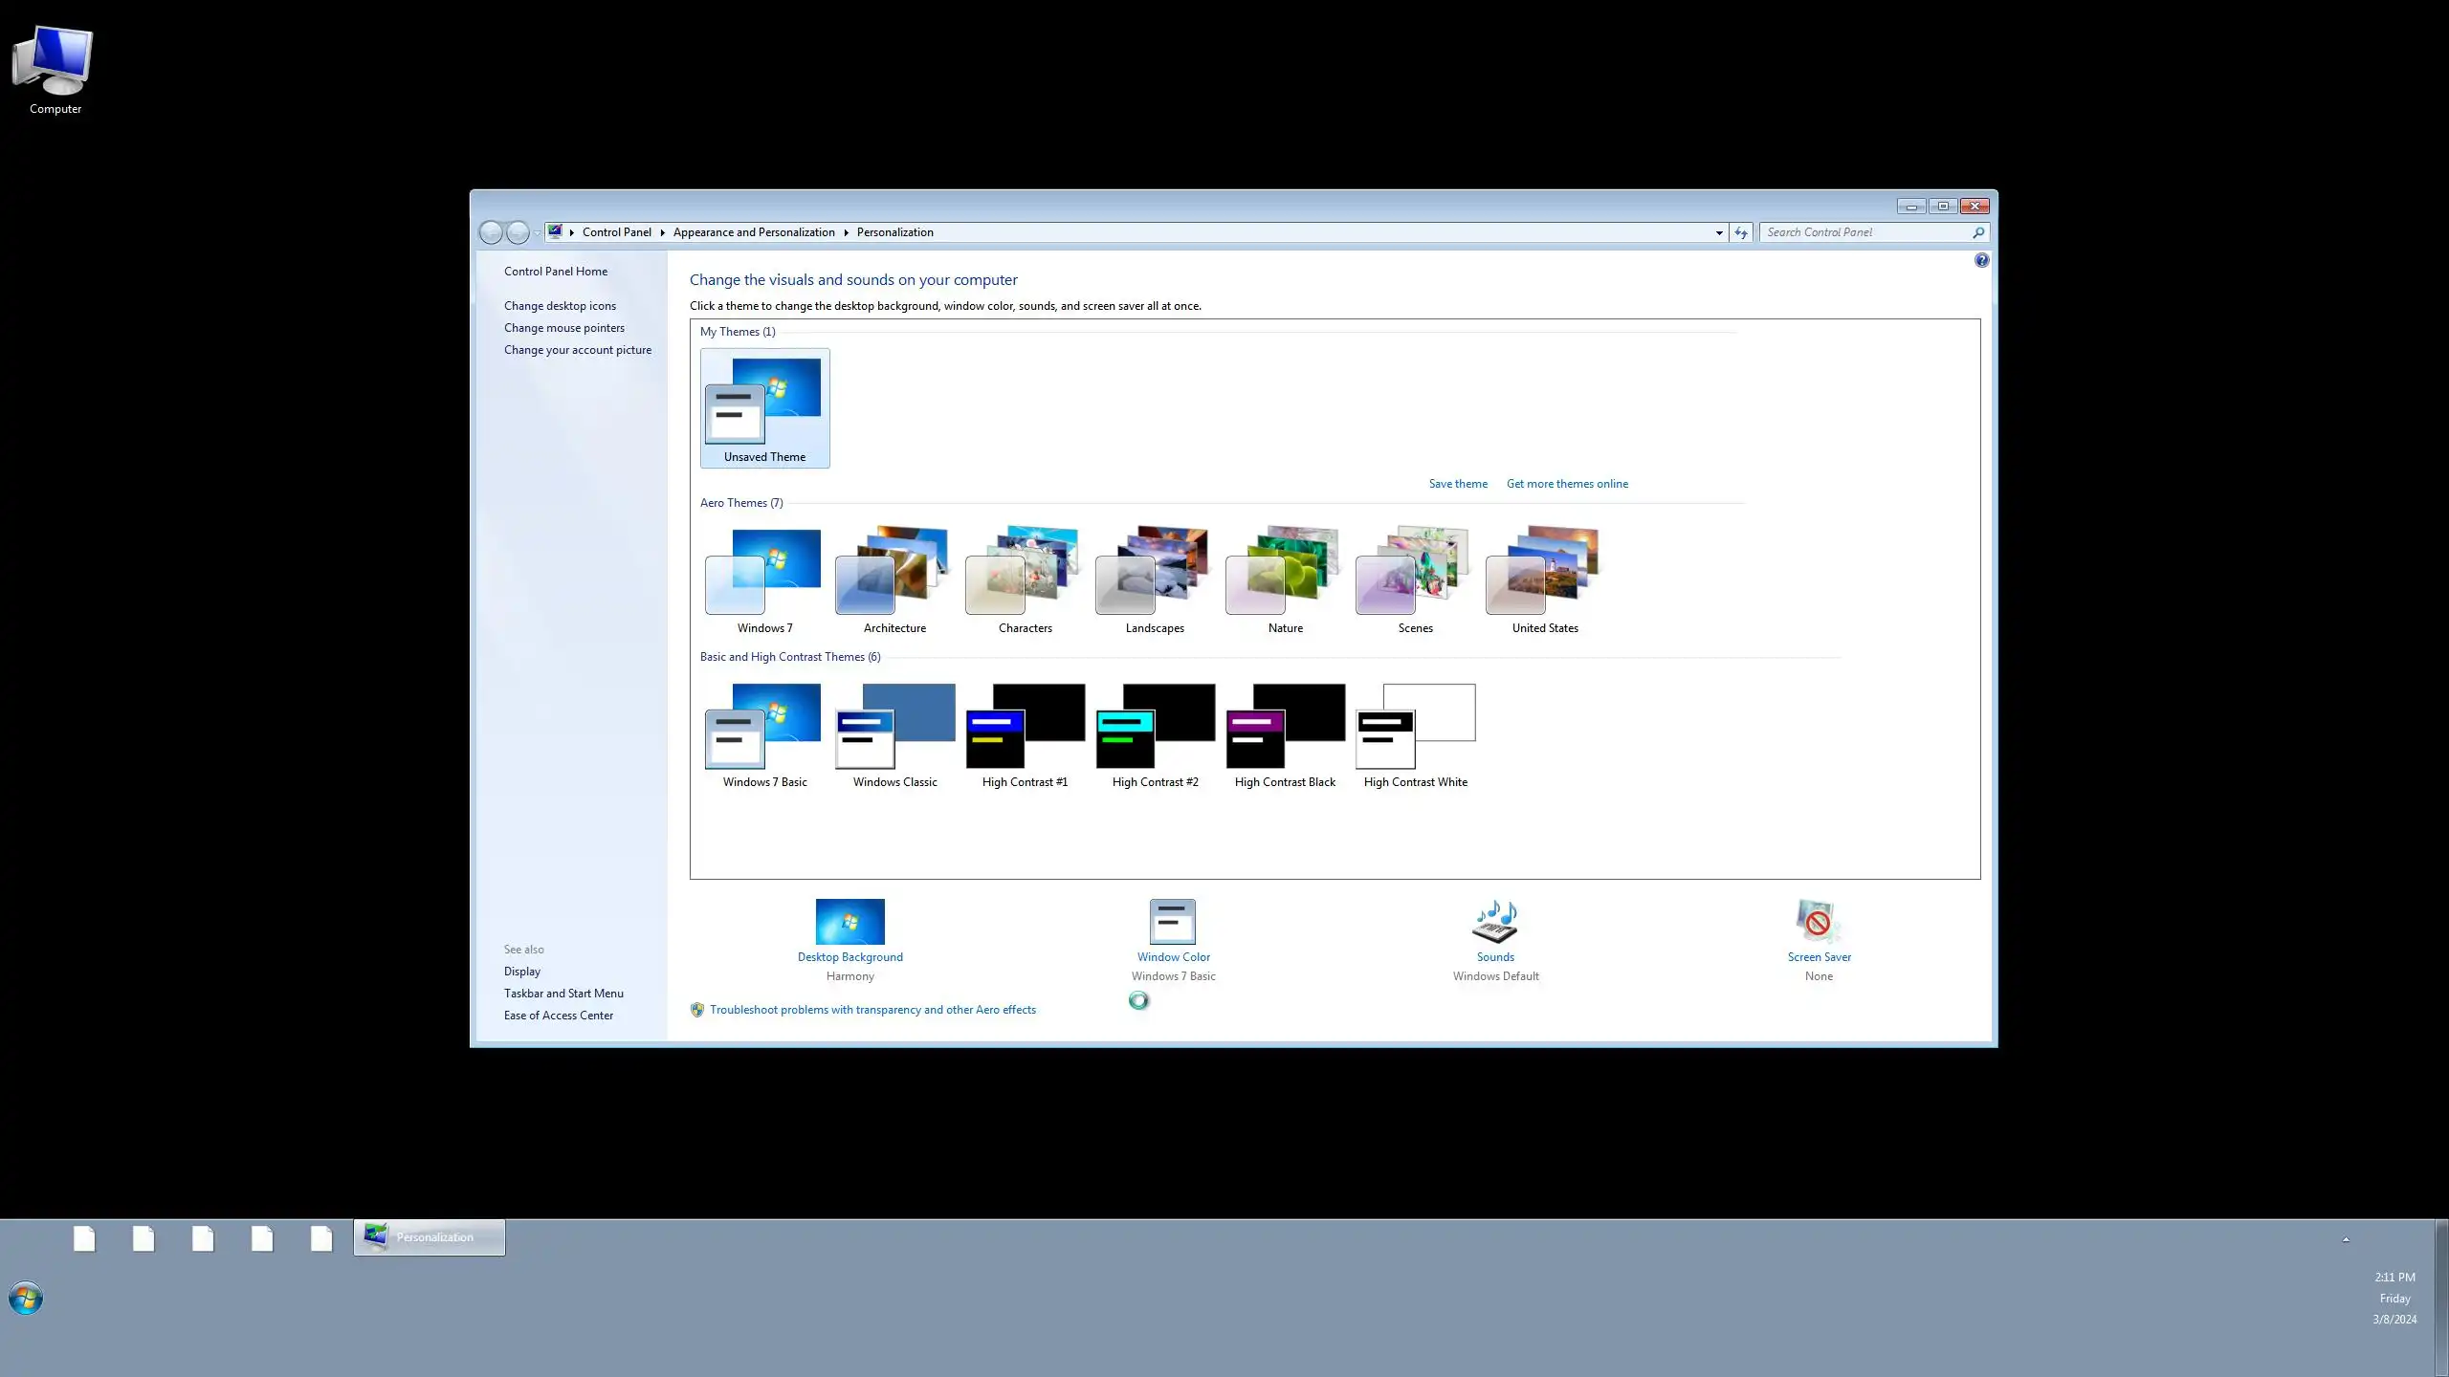The width and height of the screenshot is (2449, 1377).
Task: Click the blue help question mark icon
Action: [1981, 260]
